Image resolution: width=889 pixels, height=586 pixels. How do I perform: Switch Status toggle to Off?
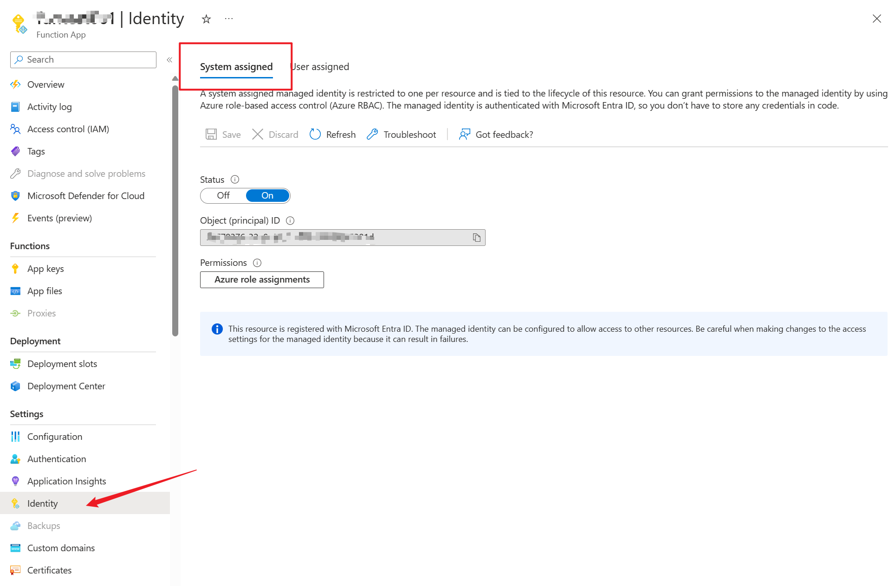(x=223, y=196)
